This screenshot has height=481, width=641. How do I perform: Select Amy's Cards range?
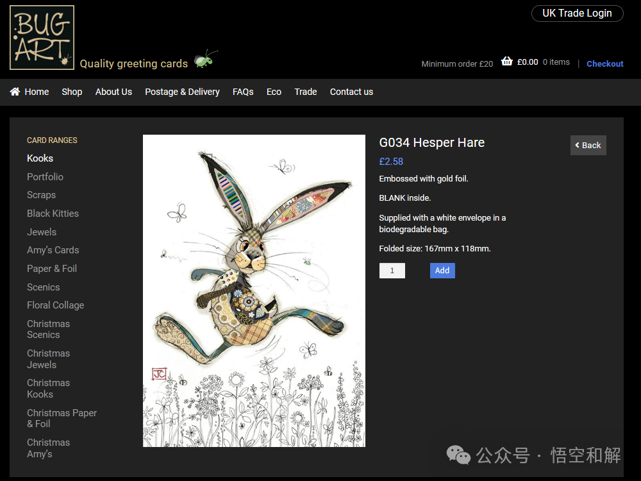[x=53, y=250]
